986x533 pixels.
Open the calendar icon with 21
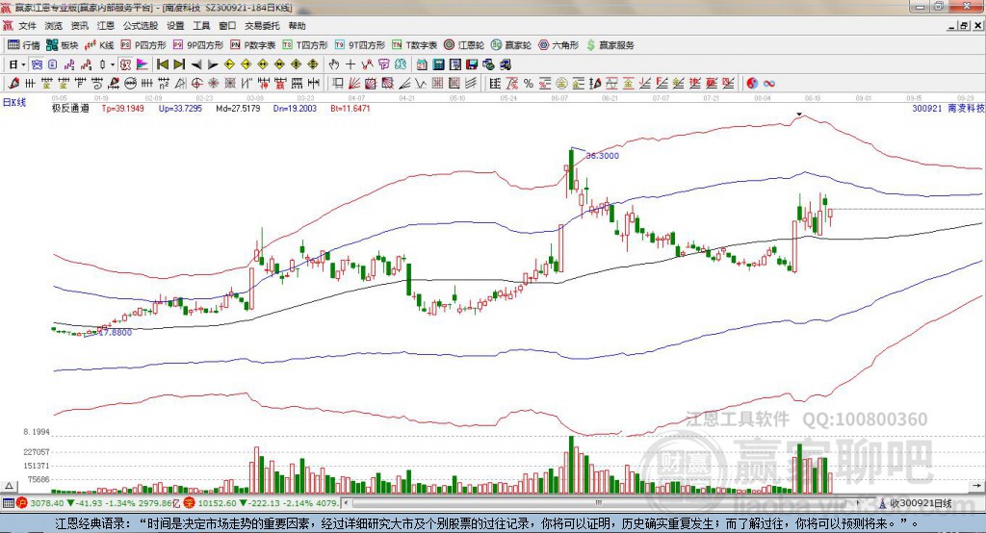click(422, 64)
